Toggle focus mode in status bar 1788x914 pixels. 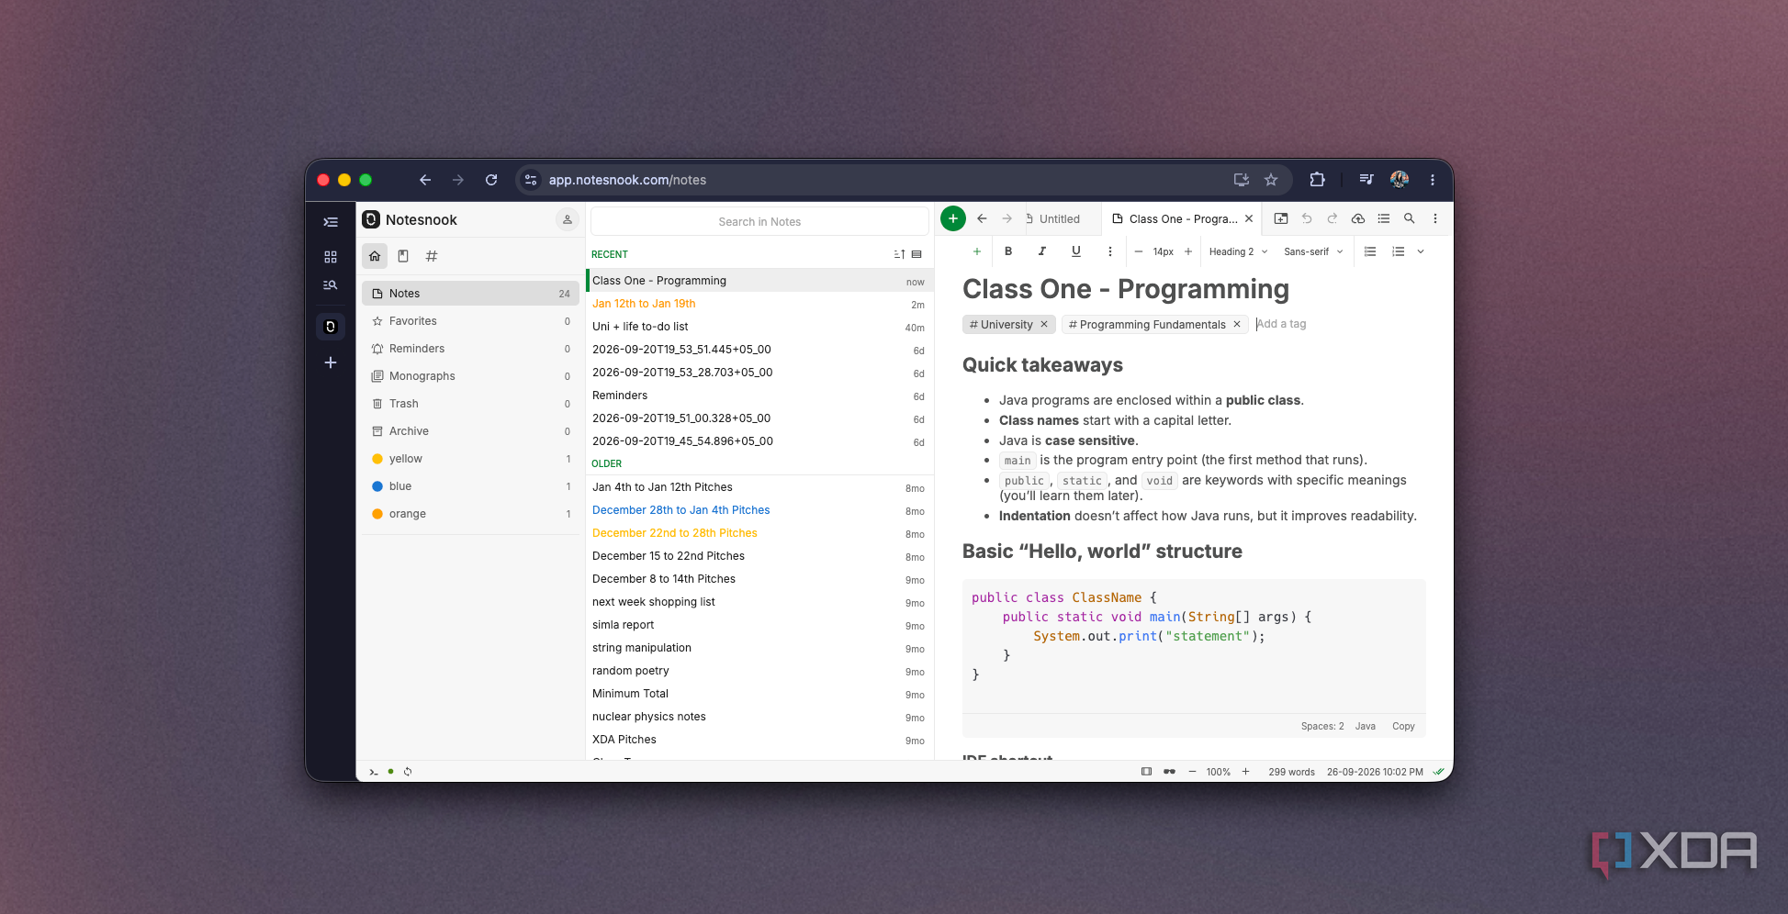point(1146,772)
